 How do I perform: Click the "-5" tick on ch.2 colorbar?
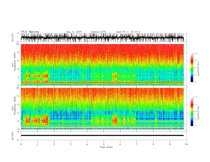click(195, 111)
